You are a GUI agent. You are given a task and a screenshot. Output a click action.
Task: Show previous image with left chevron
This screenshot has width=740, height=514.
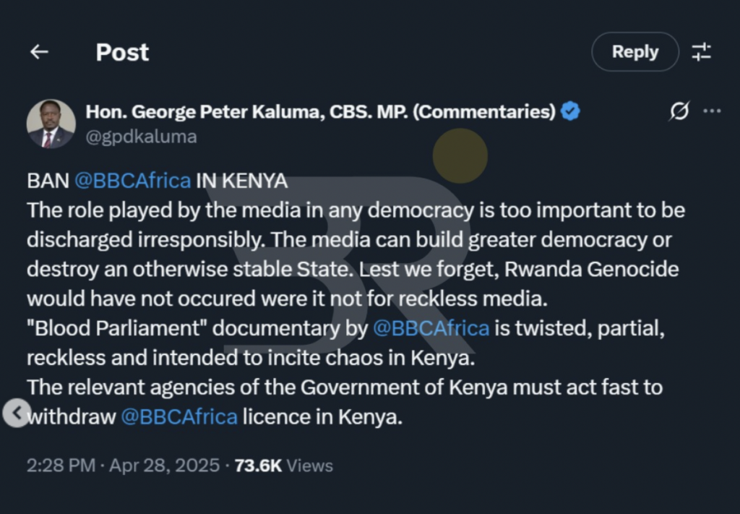pyautogui.click(x=16, y=413)
